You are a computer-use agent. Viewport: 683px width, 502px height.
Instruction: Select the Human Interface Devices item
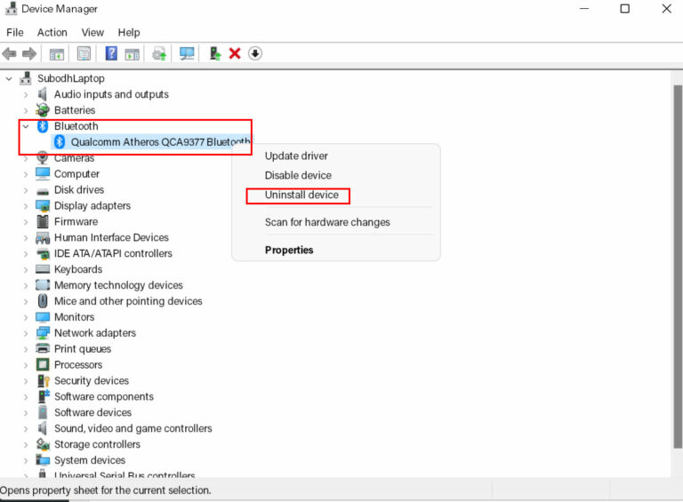[111, 237]
